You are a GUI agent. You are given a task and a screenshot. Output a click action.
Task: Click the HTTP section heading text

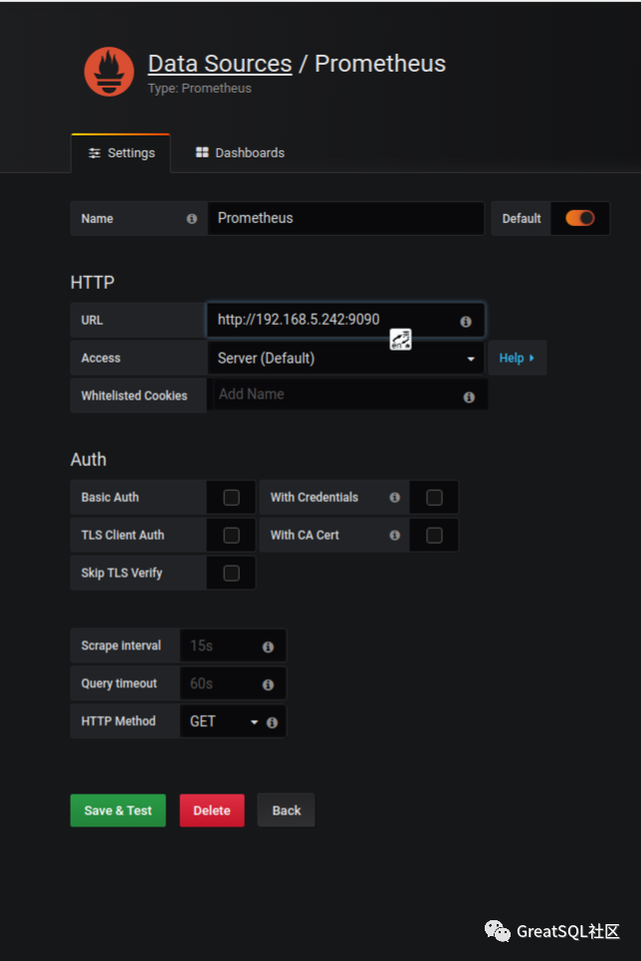93,283
